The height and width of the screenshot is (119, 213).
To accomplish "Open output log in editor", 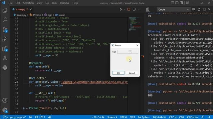I will 204,9.
